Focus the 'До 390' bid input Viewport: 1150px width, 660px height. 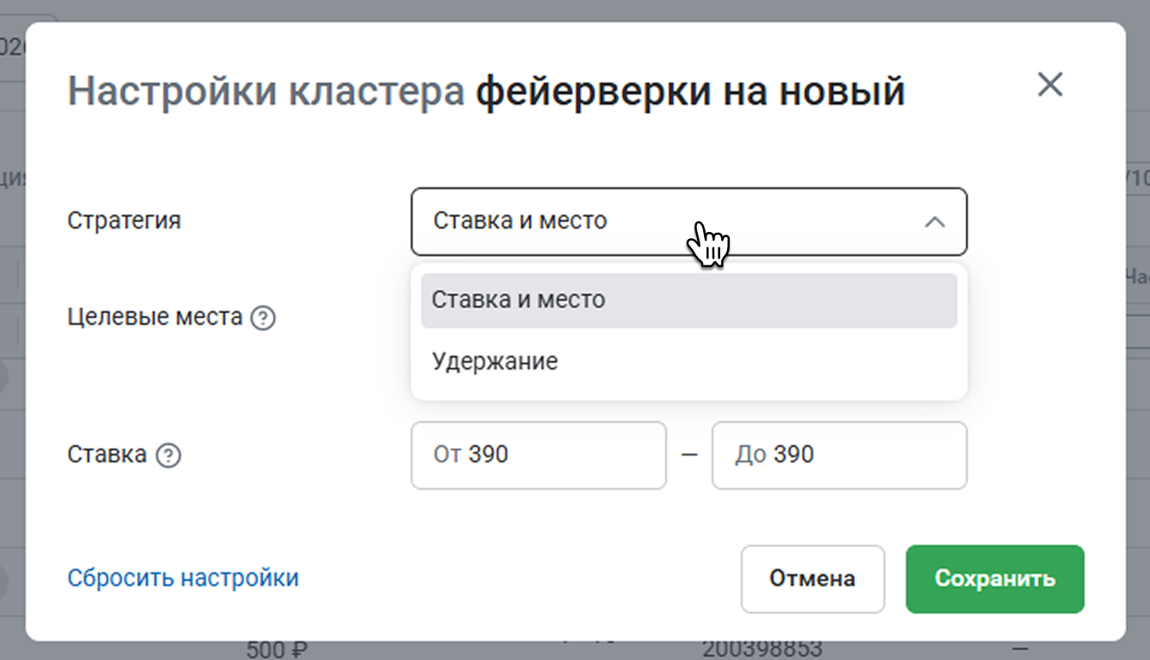tap(839, 455)
